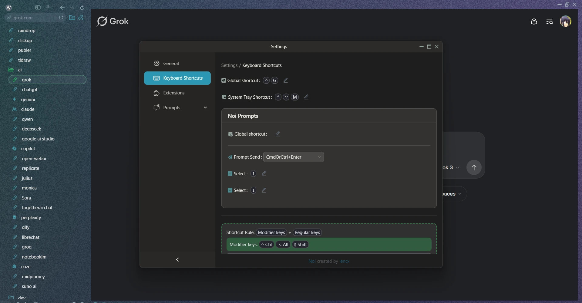Collapse the Settings sidebar with the left chevron
Viewport: 582px width, 303px height.
click(x=177, y=260)
